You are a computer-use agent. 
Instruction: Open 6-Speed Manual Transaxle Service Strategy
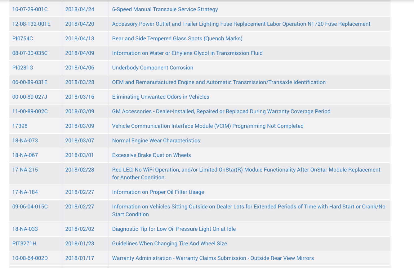pyautogui.click(x=165, y=9)
